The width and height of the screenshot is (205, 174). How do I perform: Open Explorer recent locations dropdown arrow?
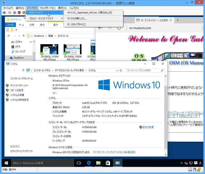[19, 36]
